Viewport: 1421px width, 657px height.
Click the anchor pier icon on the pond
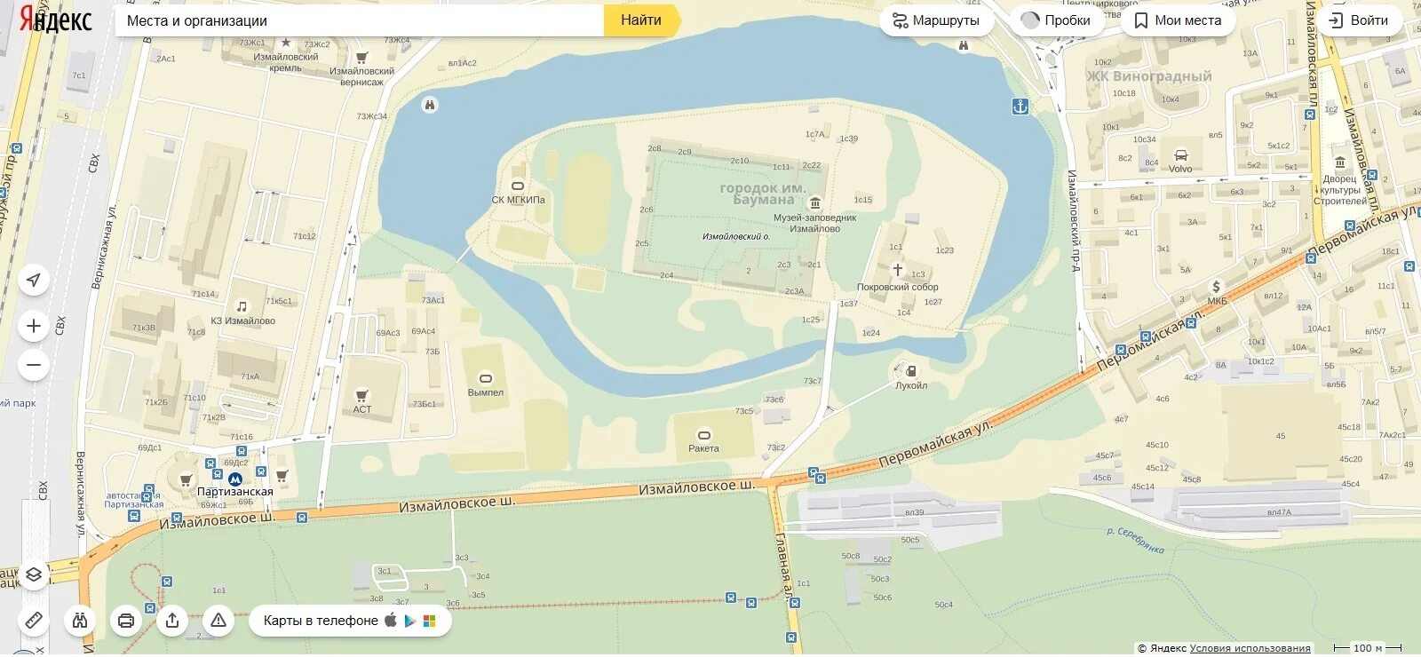pos(1020,107)
